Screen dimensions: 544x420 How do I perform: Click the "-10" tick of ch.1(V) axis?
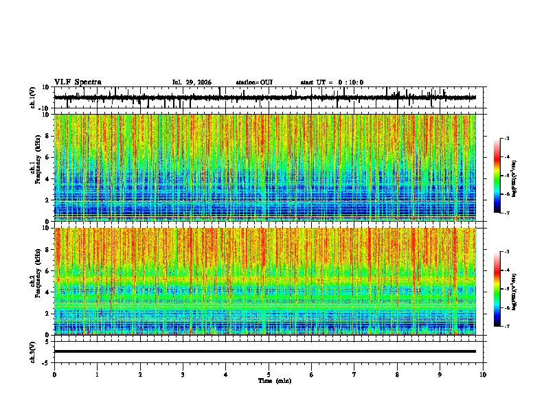(45, 108)
